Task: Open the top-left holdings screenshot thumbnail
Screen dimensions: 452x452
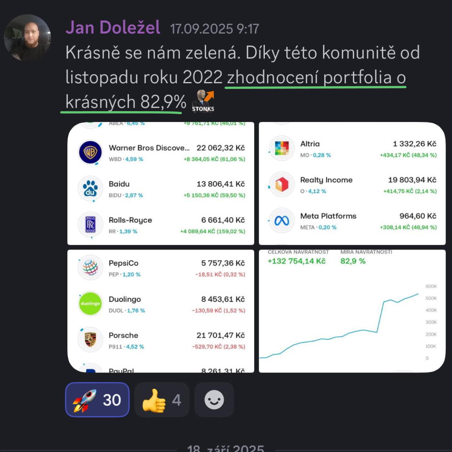Action: [161, 183]
